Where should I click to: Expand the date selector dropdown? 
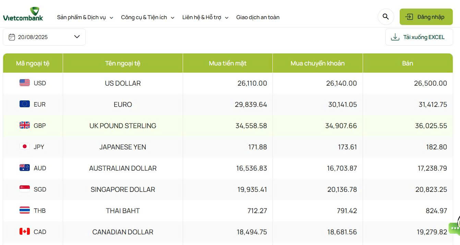(x=77, y=37)
